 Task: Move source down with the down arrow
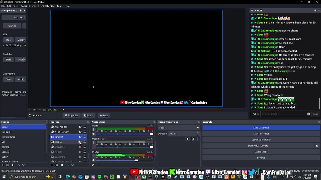(x=72, y=165)
